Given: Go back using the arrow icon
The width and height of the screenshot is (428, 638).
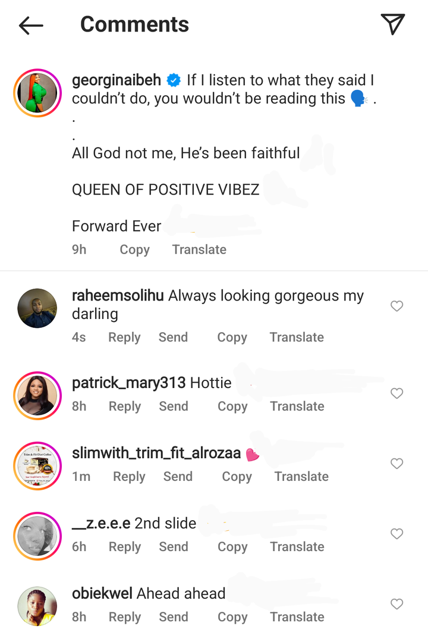Looking at the screenshot, I should 31,25.
